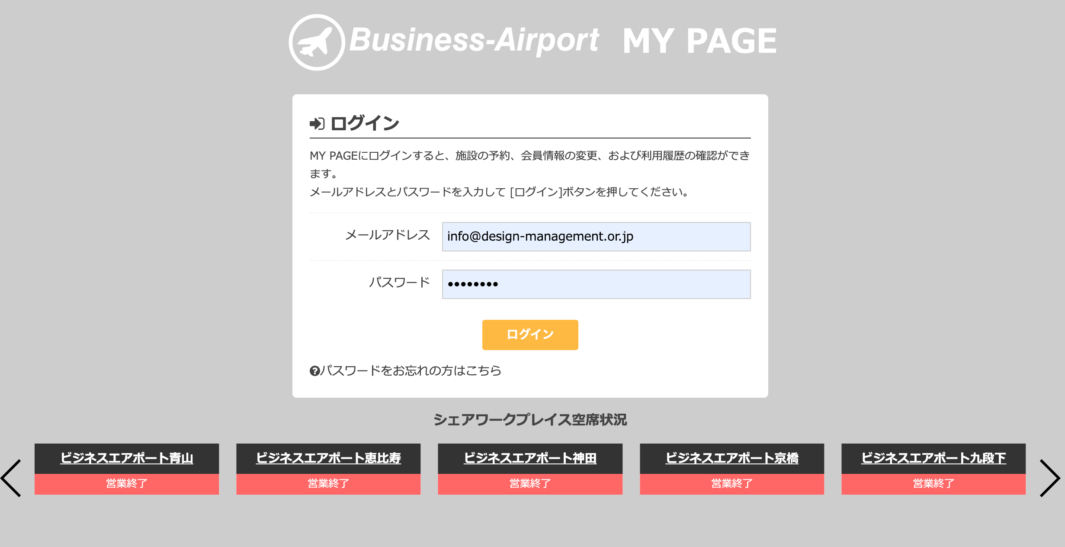This screenshot has width=1065, height=547.
Task: Click 営業終了 status under 九段下
Action: [x=933, y=484]
